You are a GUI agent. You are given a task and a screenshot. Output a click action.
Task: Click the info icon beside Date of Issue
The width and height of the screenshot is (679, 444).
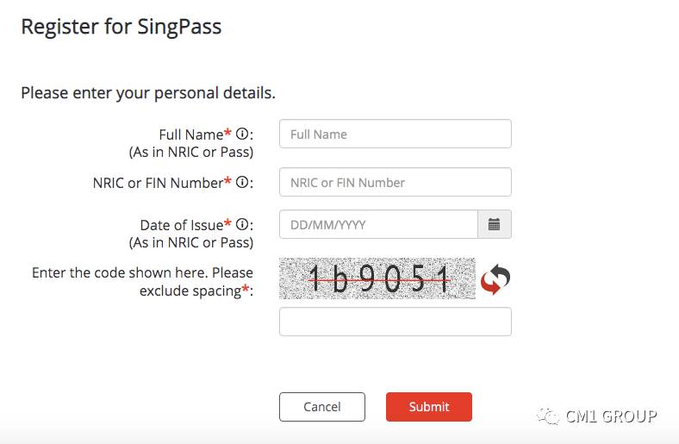point(242,225)
